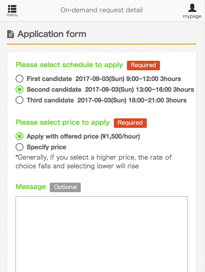
Task: Click the Specify price text label
Action: click(x=46, y=147)
